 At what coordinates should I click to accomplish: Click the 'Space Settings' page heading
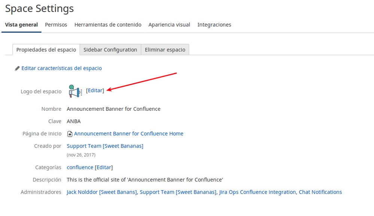39,9
